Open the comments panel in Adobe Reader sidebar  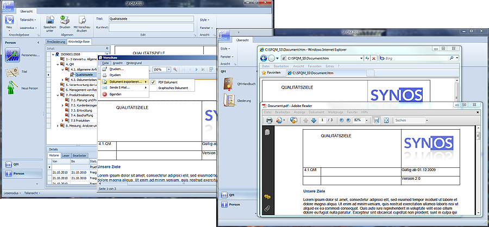point(267,197)
